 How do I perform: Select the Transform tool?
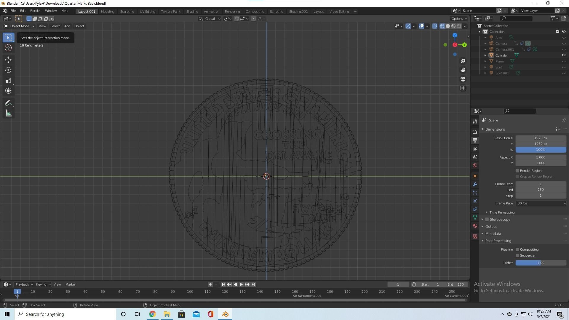8,91
